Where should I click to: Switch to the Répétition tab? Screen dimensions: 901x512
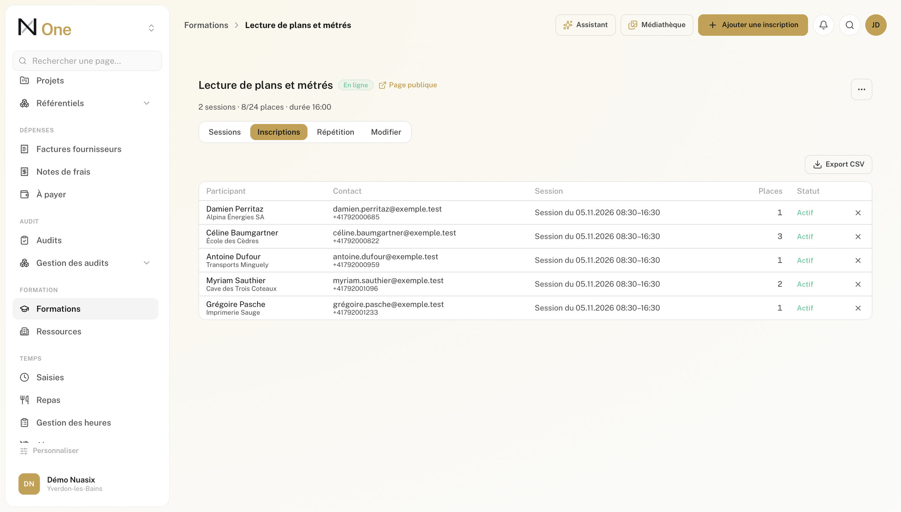335,132
